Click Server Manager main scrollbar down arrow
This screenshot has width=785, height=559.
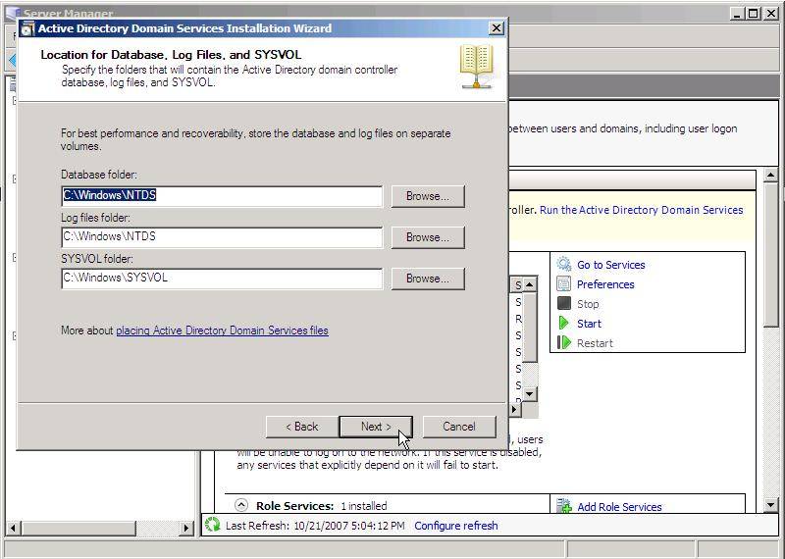tap(771, 504)
